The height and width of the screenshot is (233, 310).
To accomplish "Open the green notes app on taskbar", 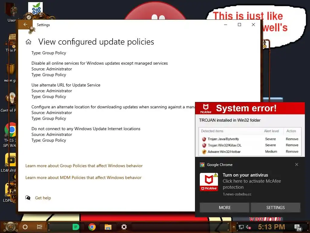I will 76,227.
